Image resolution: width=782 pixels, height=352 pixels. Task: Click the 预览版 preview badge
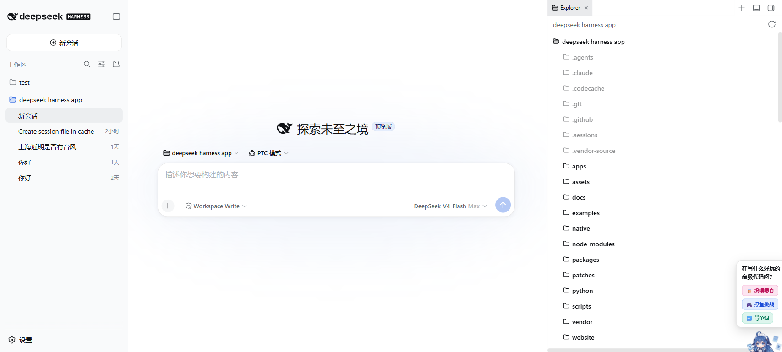point(383,127)
